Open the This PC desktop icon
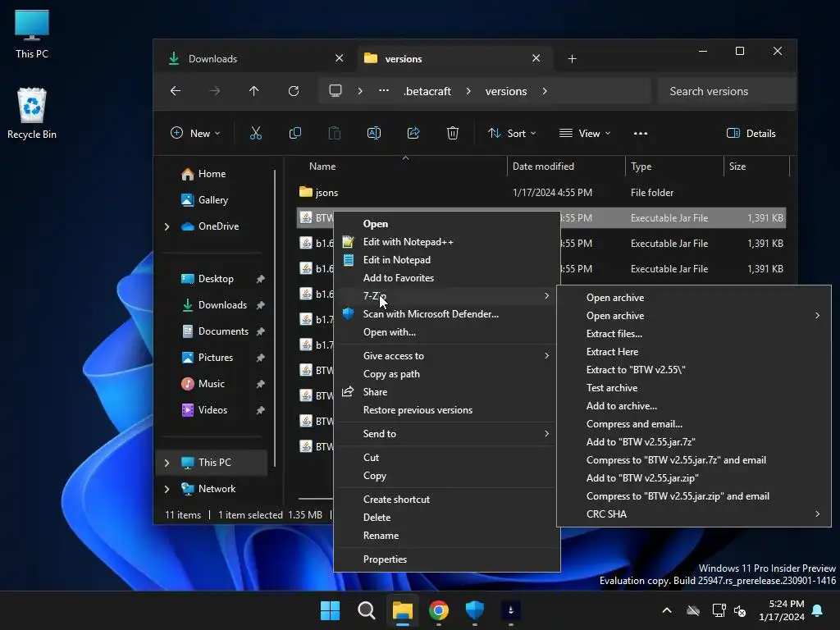 (x=32, y=34)
